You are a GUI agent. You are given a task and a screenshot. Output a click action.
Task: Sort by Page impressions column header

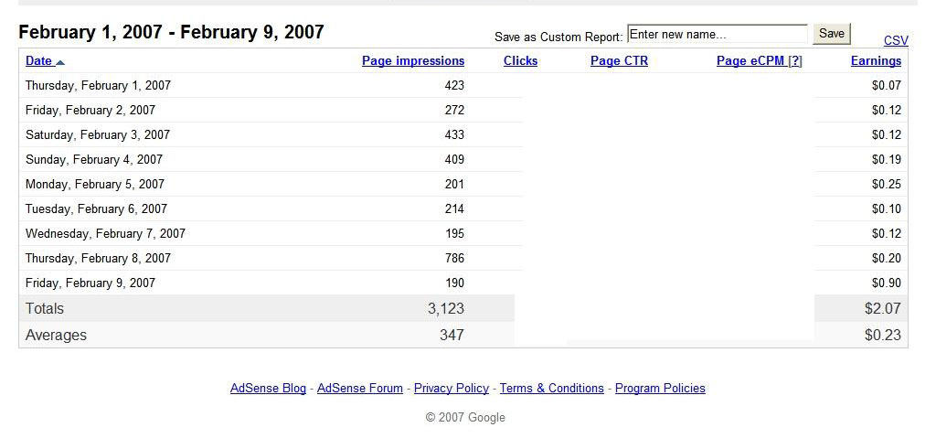pyautogui.click(x=413, y=61)
